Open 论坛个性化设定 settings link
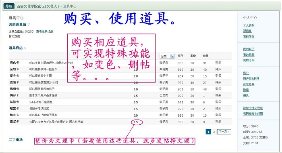The height and width of the screenshot is (153, 282). pos(253,108)
